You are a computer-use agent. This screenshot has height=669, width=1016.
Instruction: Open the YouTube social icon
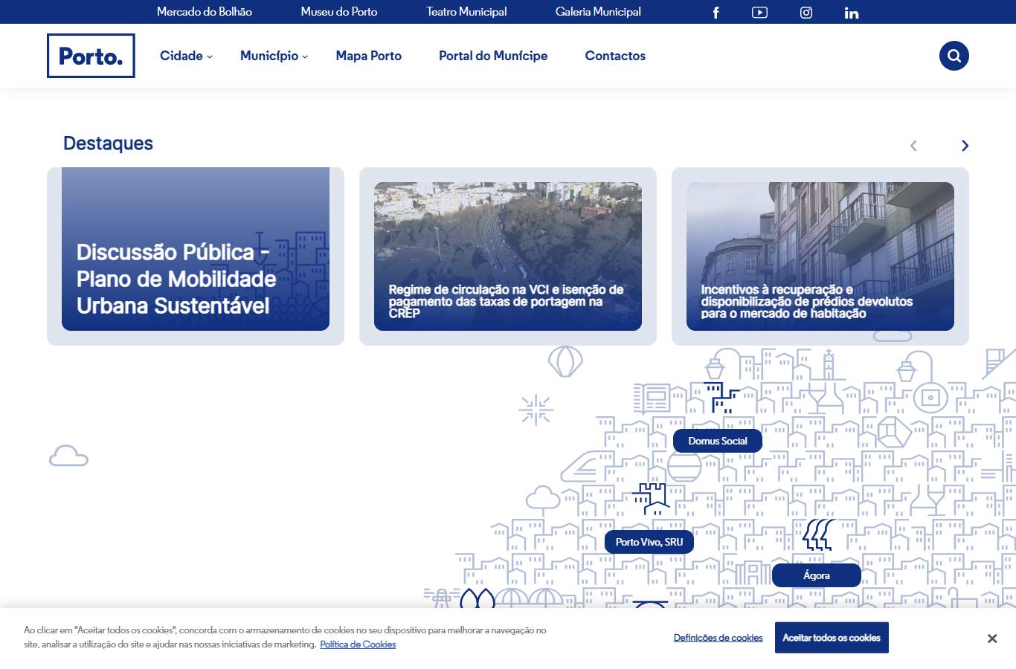[x=759, y=13]
